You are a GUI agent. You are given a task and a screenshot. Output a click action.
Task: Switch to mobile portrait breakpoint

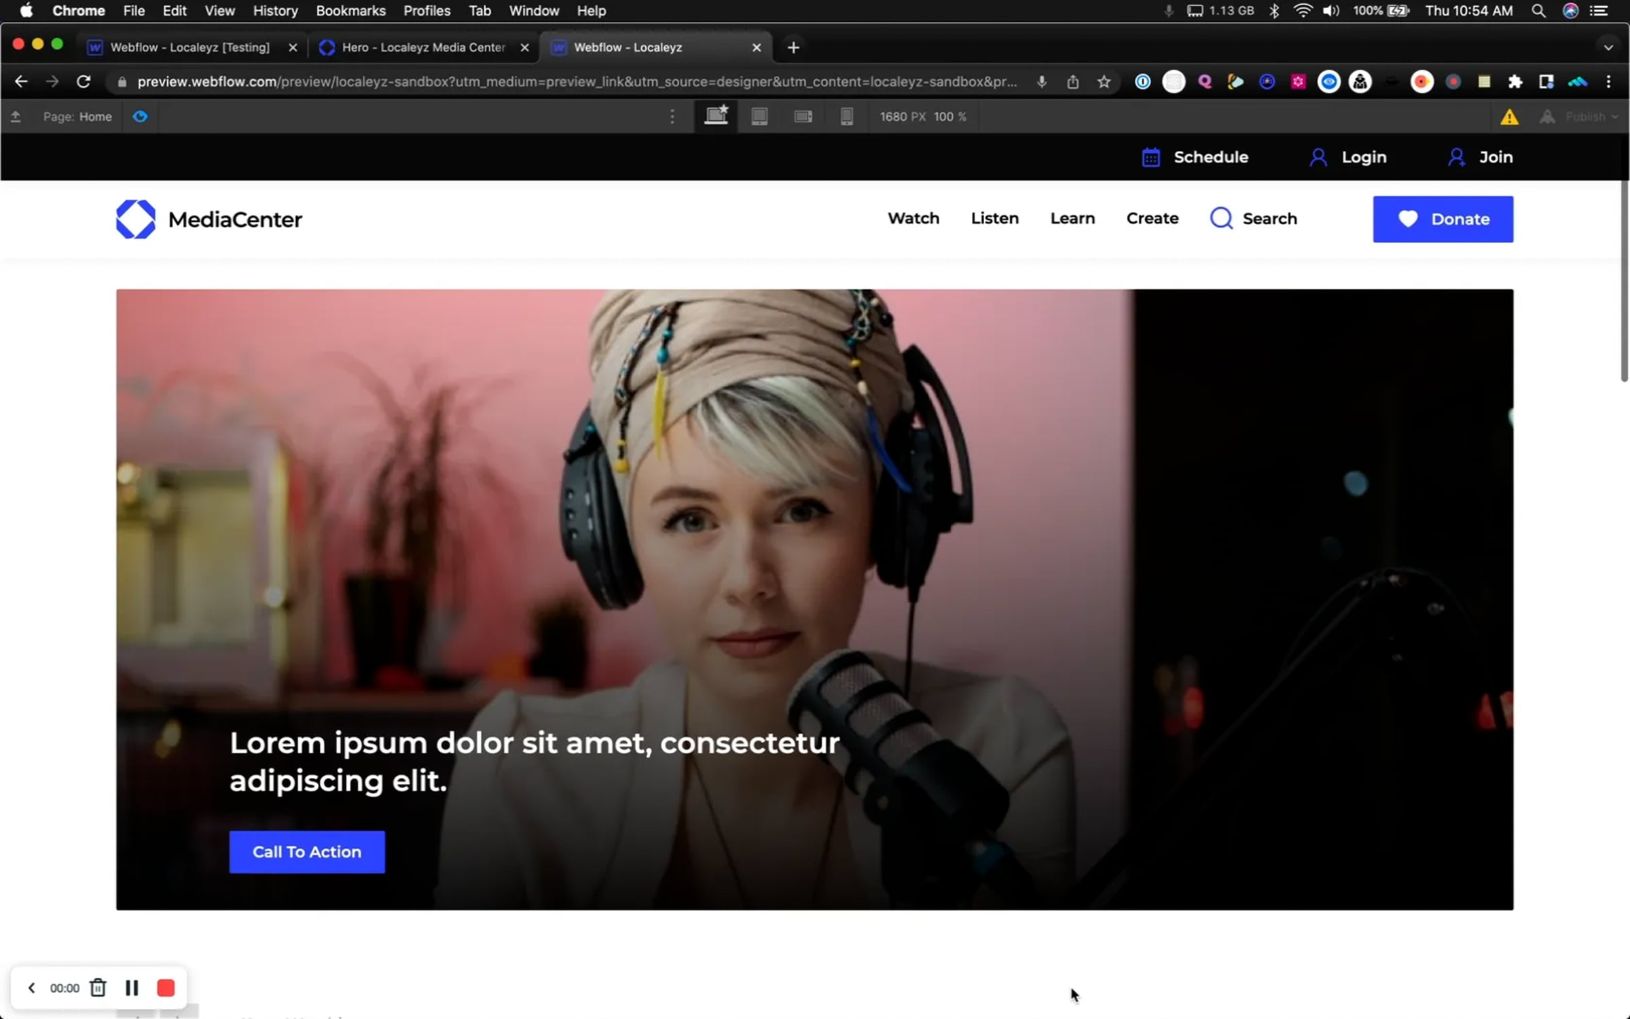click(846, 117)
